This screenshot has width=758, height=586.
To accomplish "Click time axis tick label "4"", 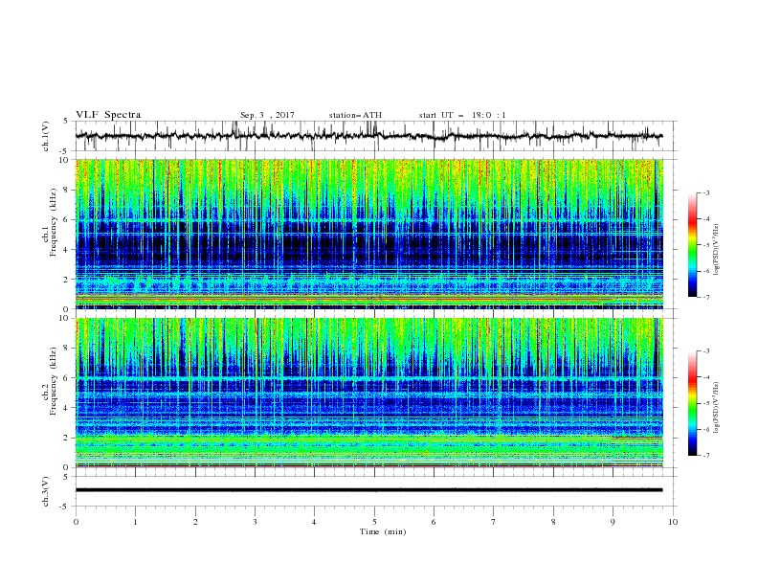I will point(314,522).
